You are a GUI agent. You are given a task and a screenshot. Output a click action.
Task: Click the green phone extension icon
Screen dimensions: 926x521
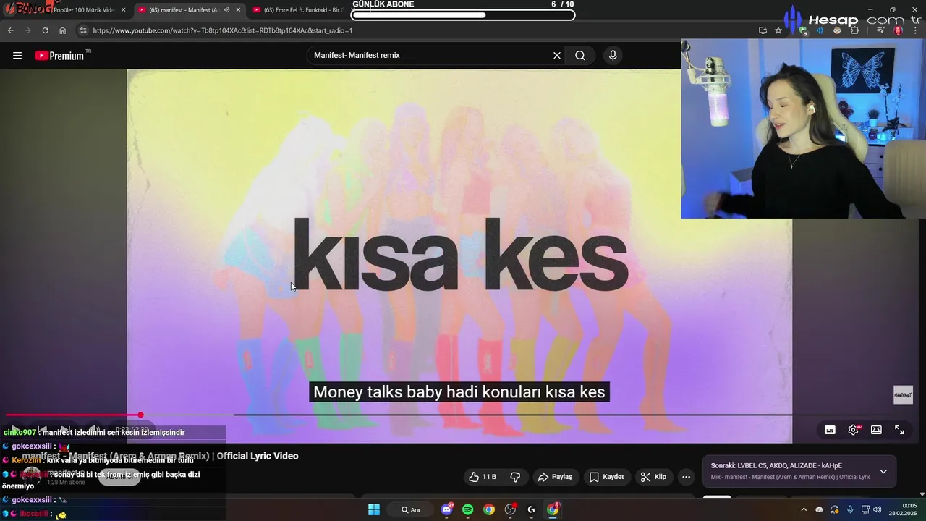[x=804, y=31]
